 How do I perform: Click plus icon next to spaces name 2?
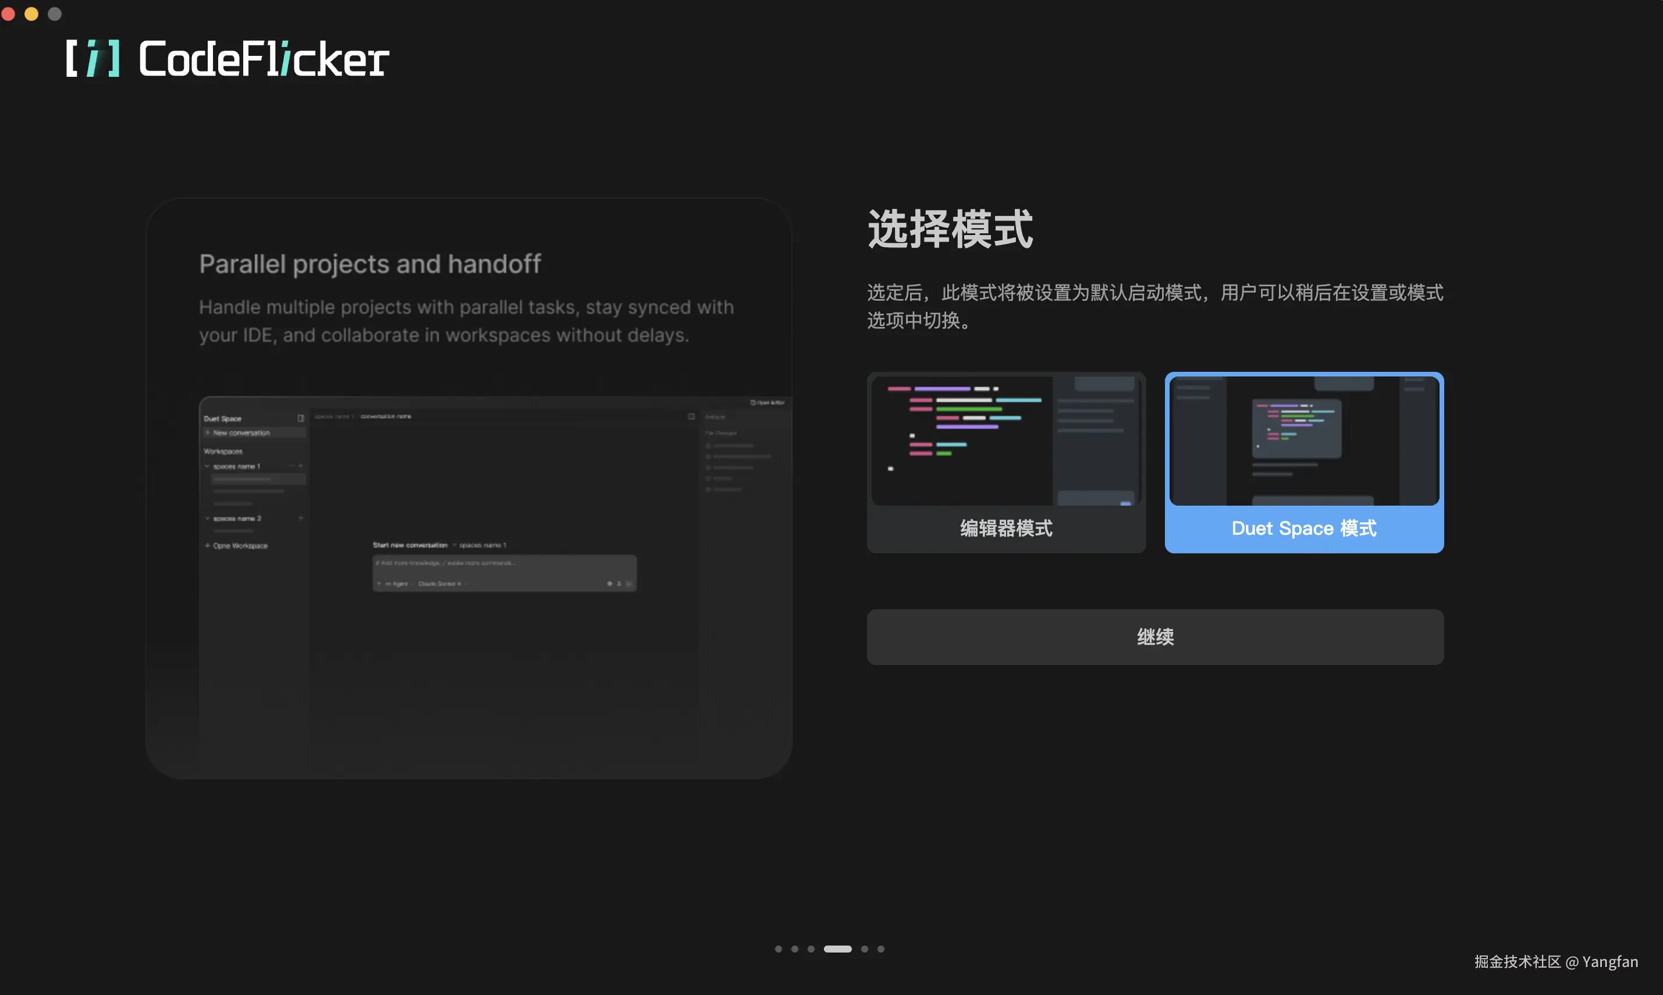(300, 518)
